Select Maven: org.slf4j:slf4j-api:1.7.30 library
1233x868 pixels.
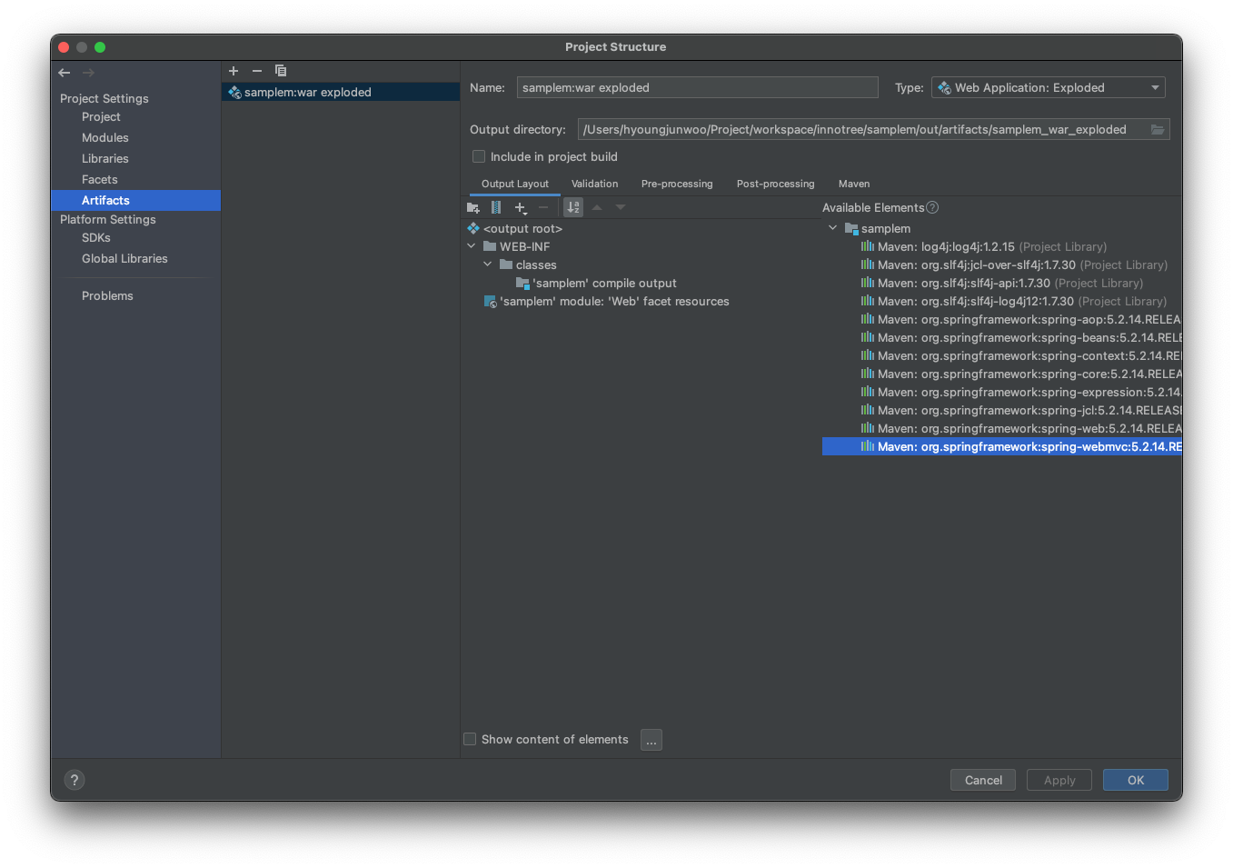click(1002, 283)
